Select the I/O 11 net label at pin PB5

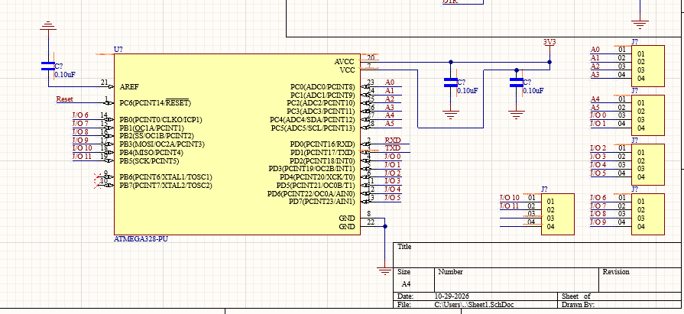click(x=82, y=157)
